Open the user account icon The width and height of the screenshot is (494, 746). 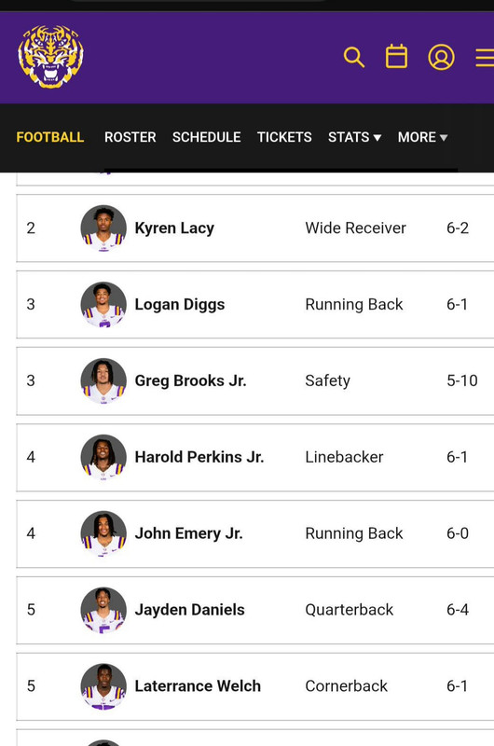(x=441, y=57)
